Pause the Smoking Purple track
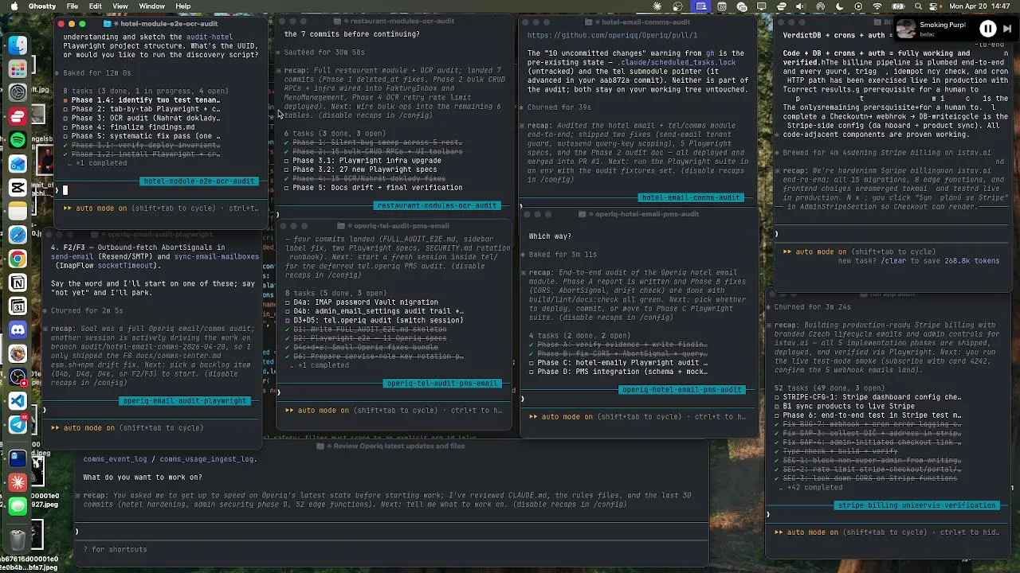 [x=987, y=29]
